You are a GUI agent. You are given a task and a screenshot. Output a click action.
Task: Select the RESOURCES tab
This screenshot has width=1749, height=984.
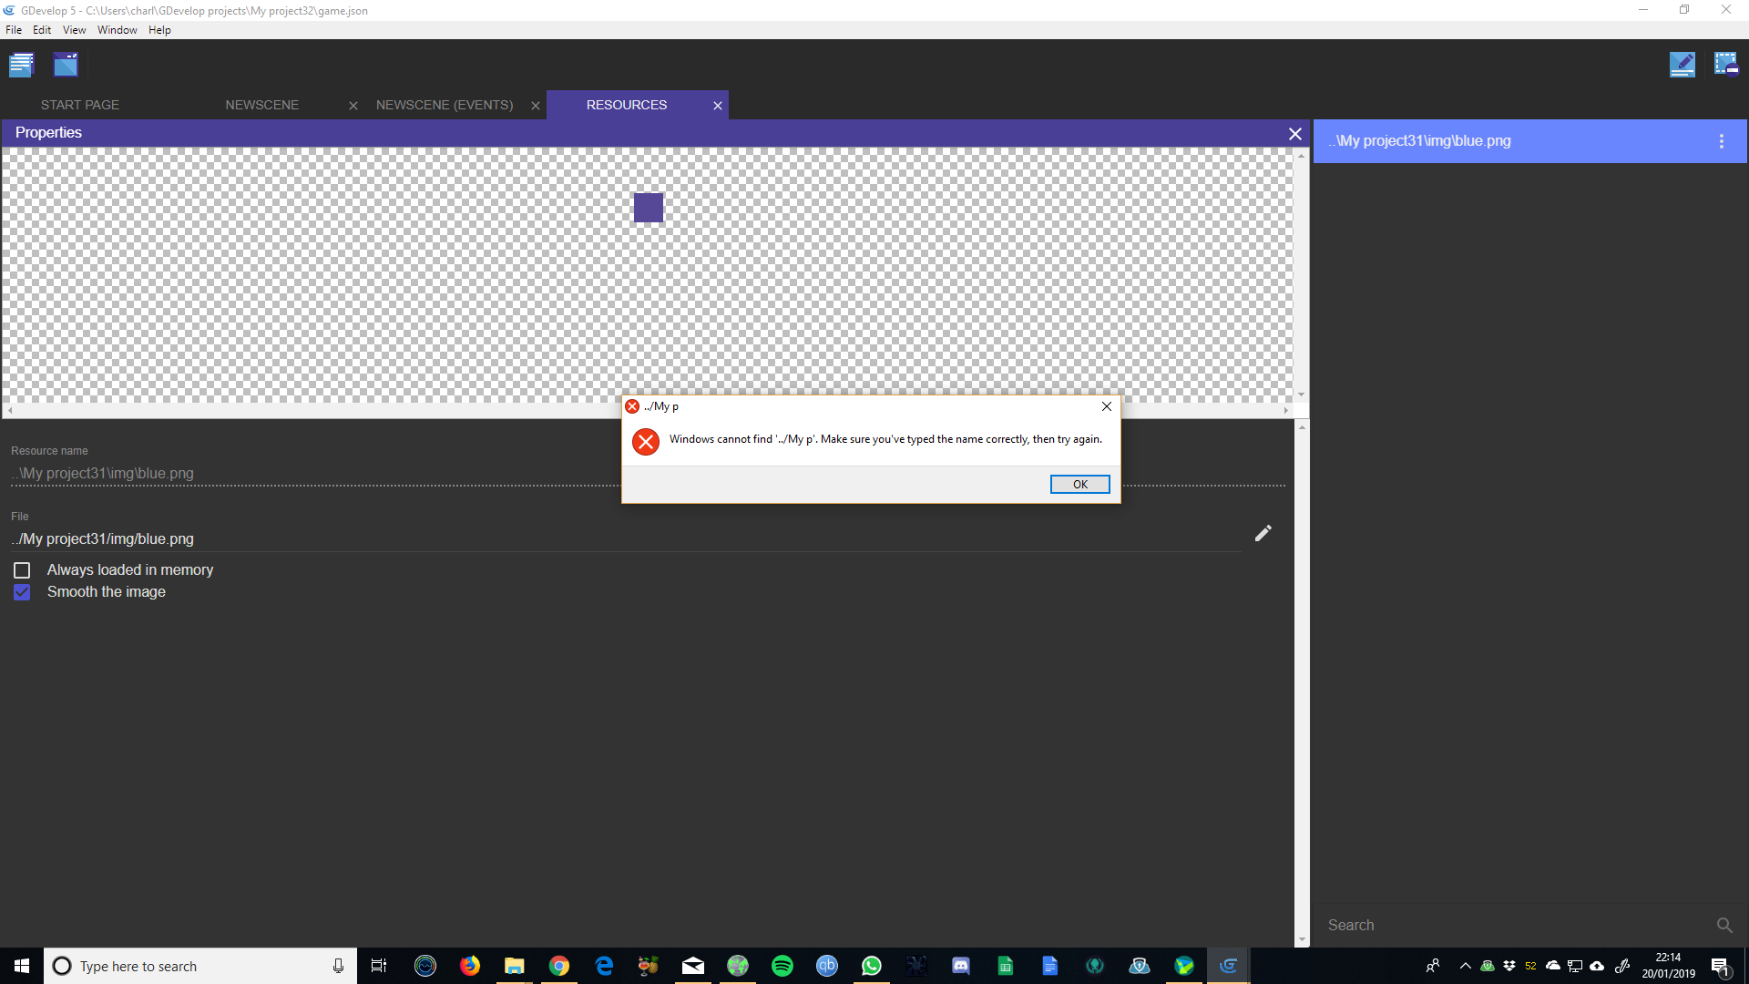pyautogui.click(x=627, y=106)
